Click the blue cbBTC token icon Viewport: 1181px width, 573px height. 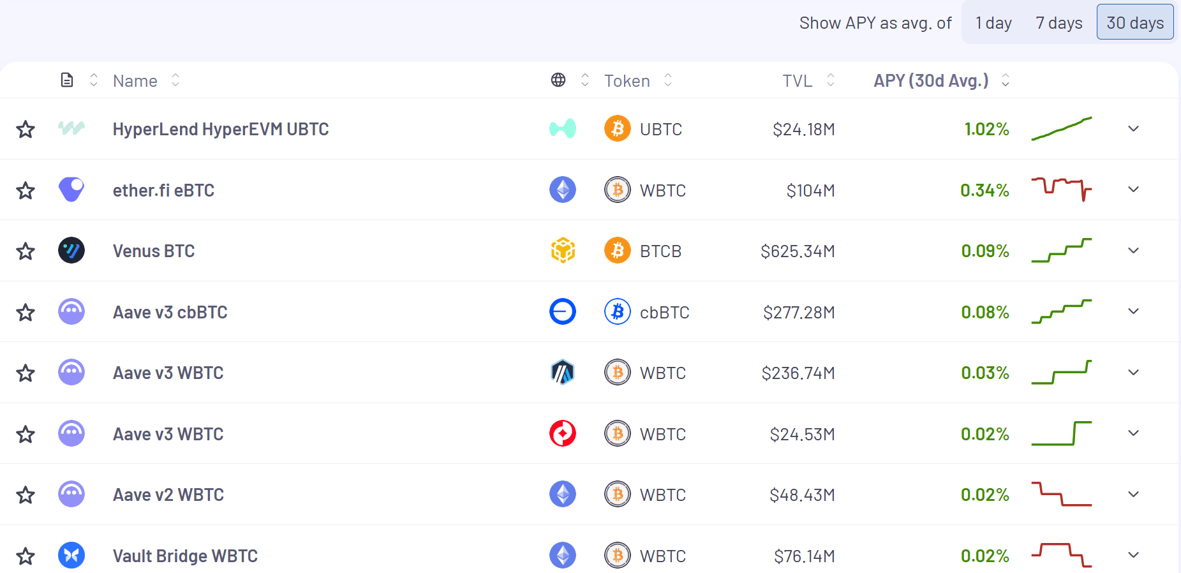pyautogui.click(x=618, y=311)
